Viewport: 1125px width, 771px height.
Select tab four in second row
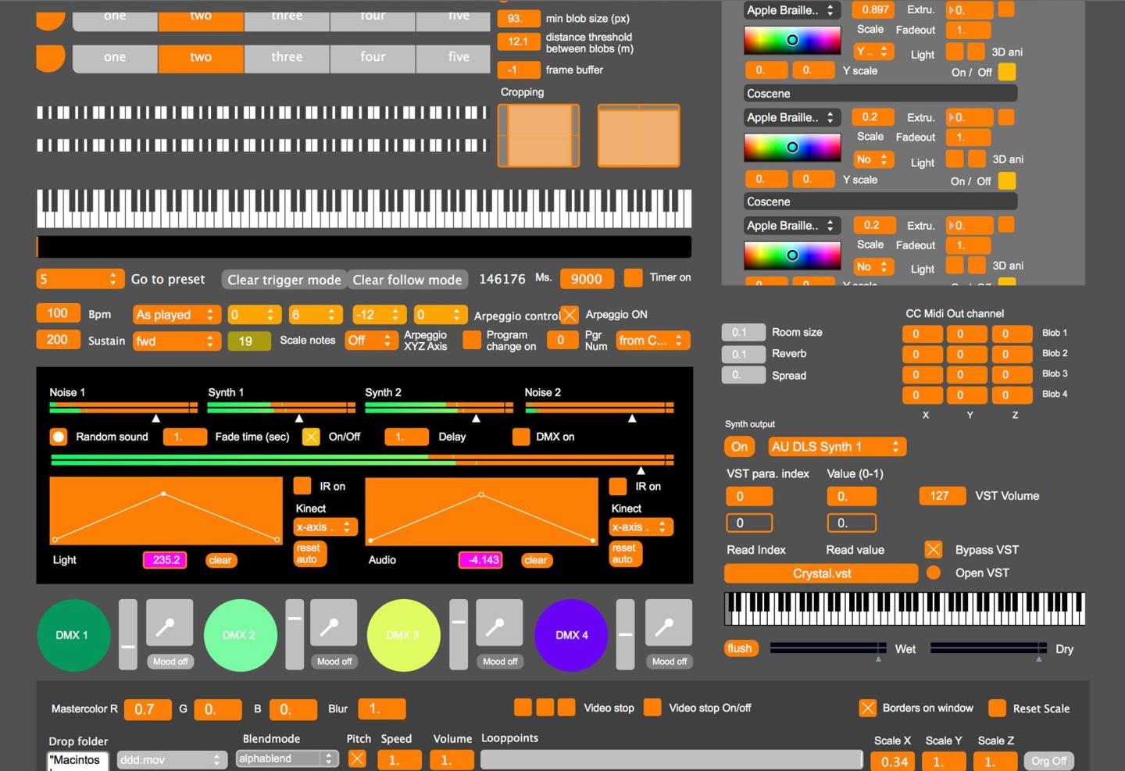click(x=373, y=57)
